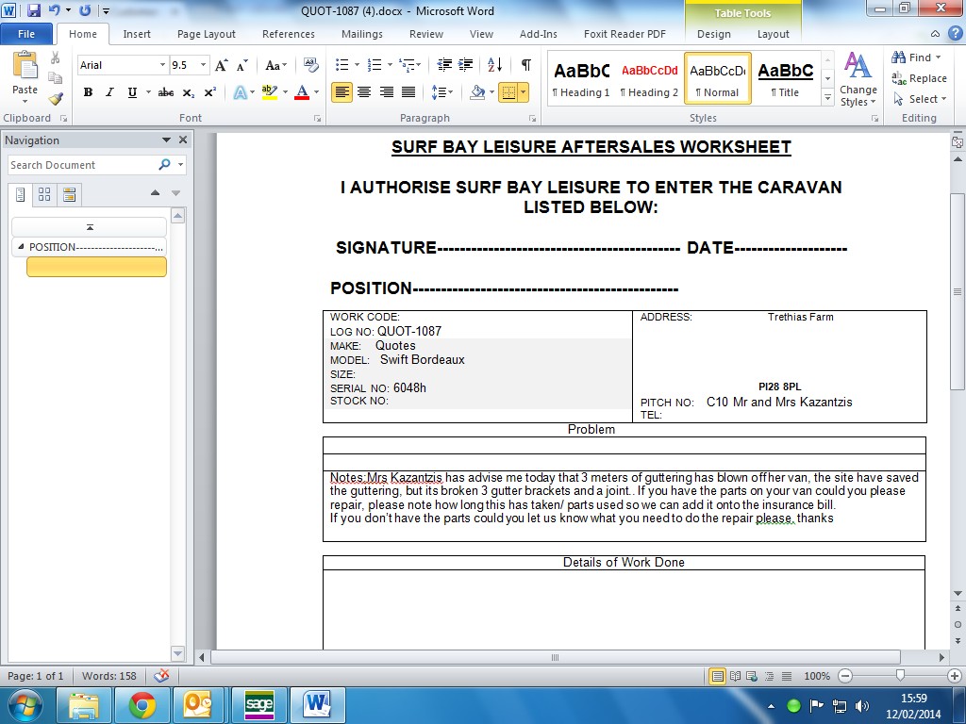Click the Sort A-Z icon
The image size is (966, 724).
pos(495,65)
